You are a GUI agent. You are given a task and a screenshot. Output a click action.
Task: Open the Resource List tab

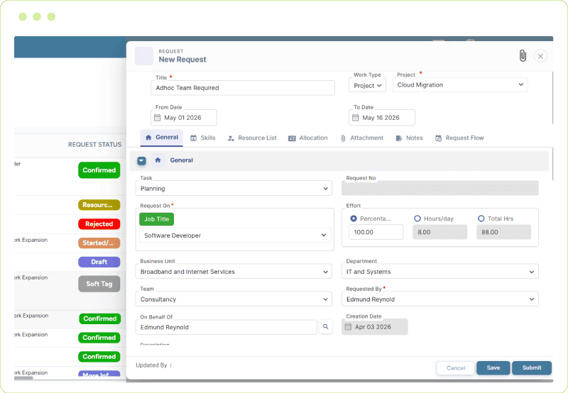[252, 138]
